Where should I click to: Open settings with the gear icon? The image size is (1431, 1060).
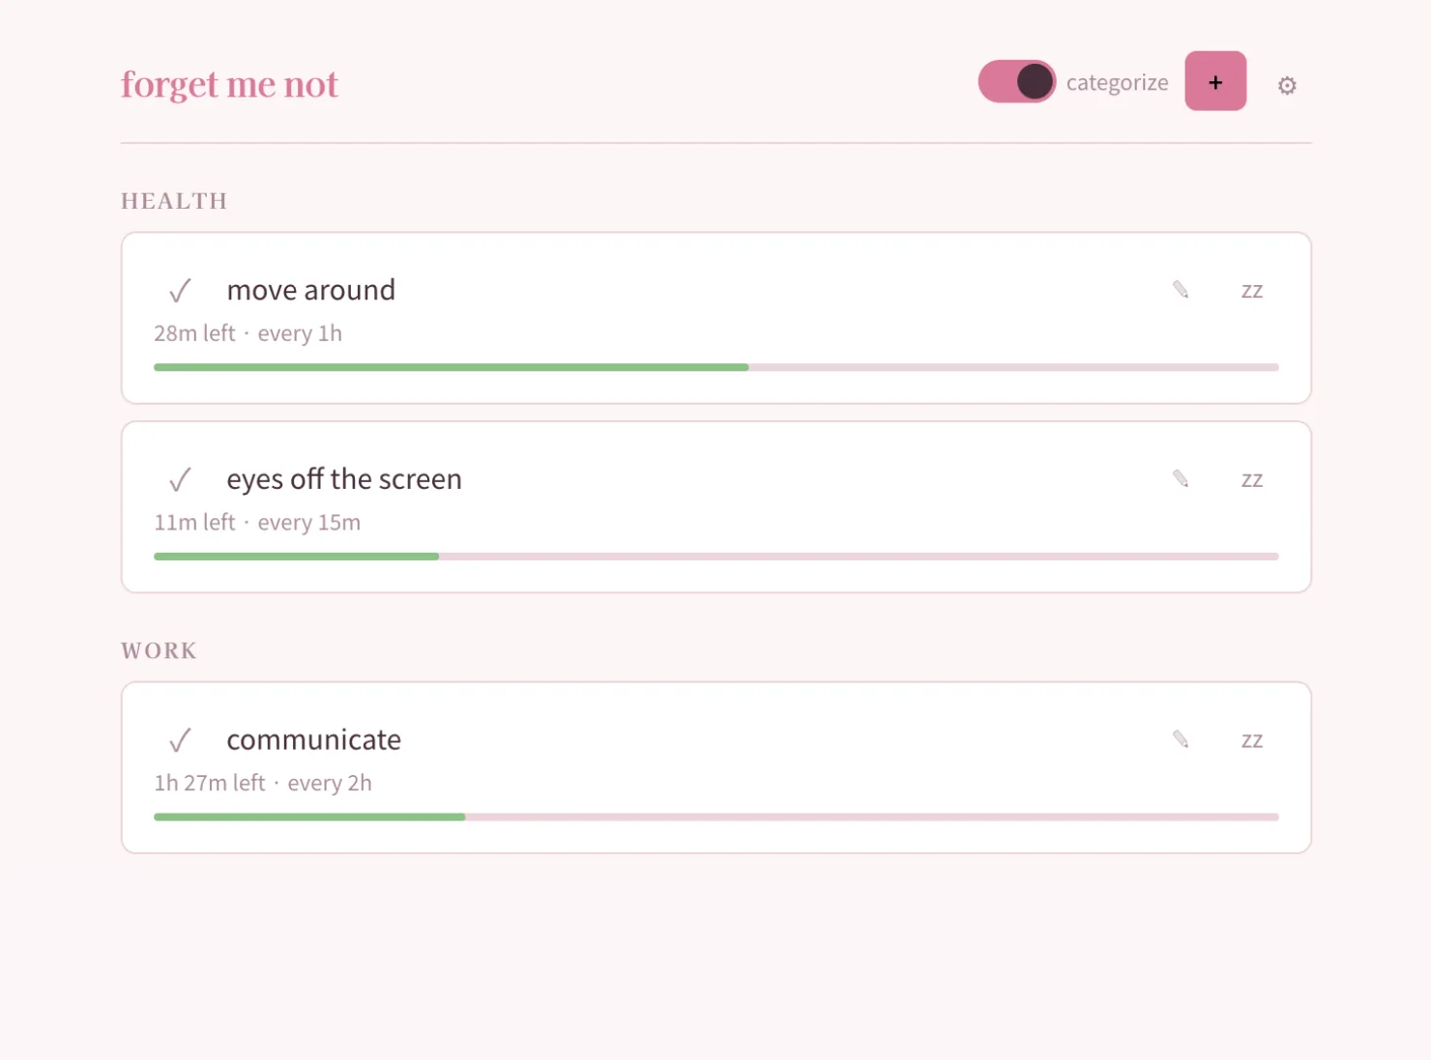[x=1287, y=85]
